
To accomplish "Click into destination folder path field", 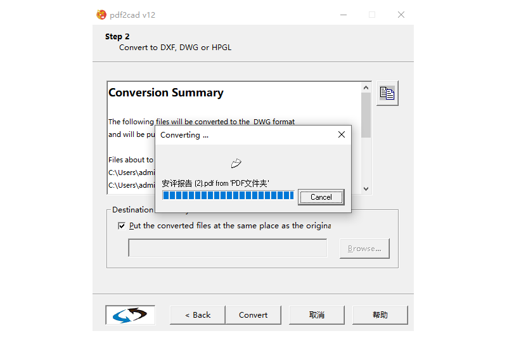I will [x=228, y=248].
